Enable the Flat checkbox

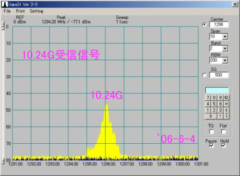coord(223,132)
